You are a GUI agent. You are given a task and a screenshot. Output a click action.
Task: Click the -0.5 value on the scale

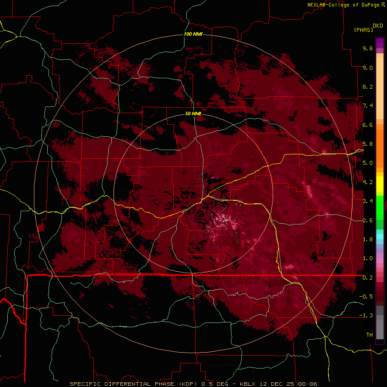coord(366,296)
